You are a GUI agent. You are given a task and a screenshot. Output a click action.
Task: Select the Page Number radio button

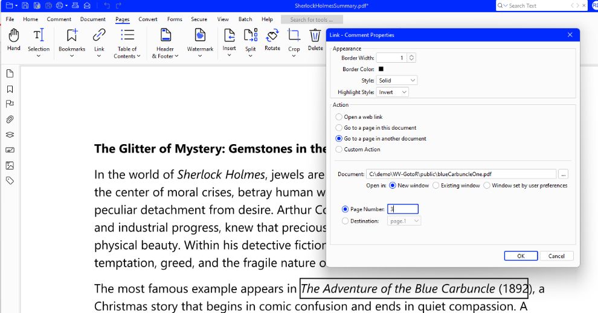(345, 209)
